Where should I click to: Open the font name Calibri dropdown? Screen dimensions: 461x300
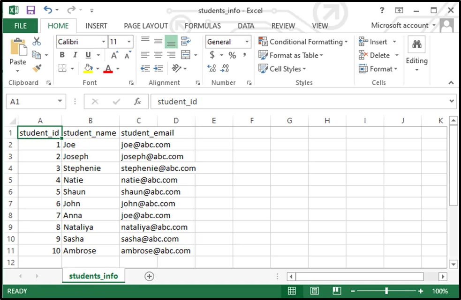[x=104, y=42]
